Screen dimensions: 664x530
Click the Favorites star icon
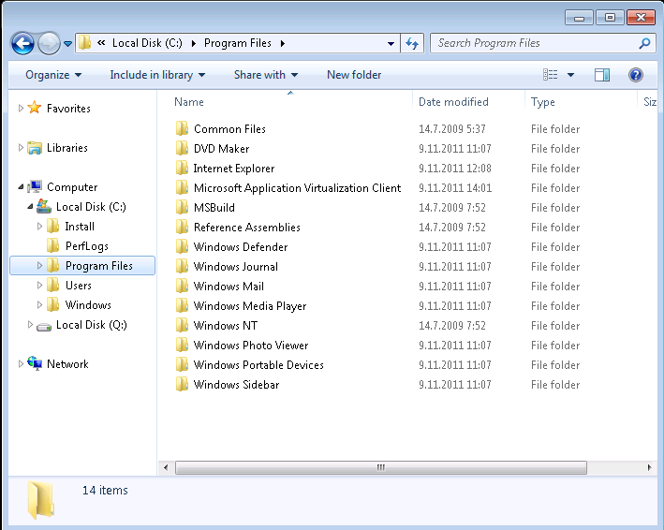point(35,109)
